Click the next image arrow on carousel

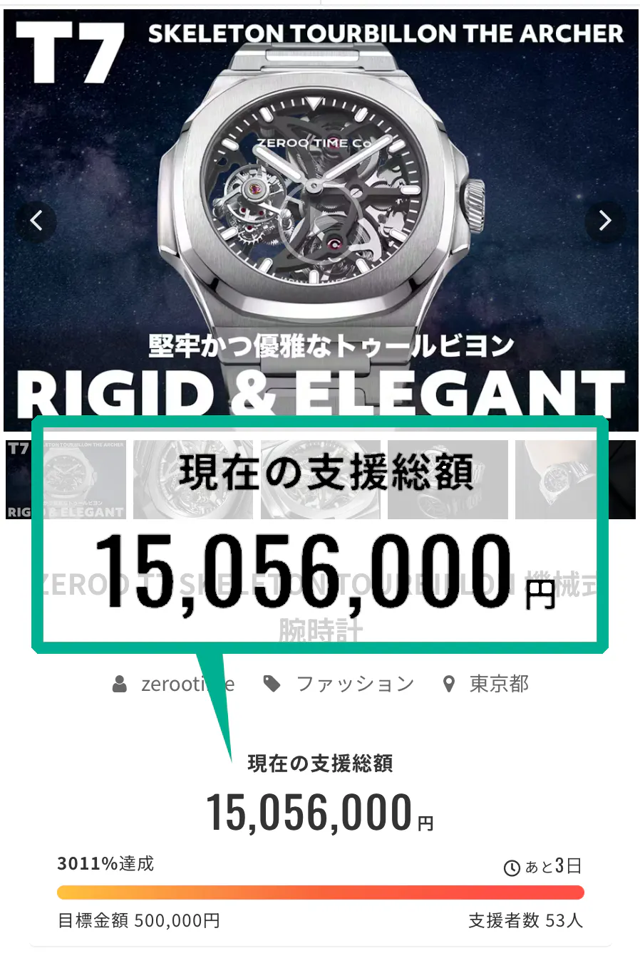coord(604,221)
